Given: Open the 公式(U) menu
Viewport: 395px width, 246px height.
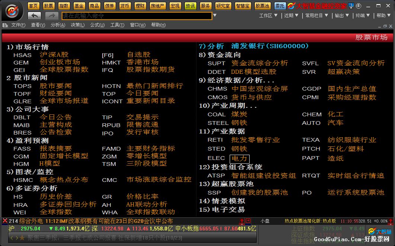Looking at the screenshot, I should click(x=97, y=25).
